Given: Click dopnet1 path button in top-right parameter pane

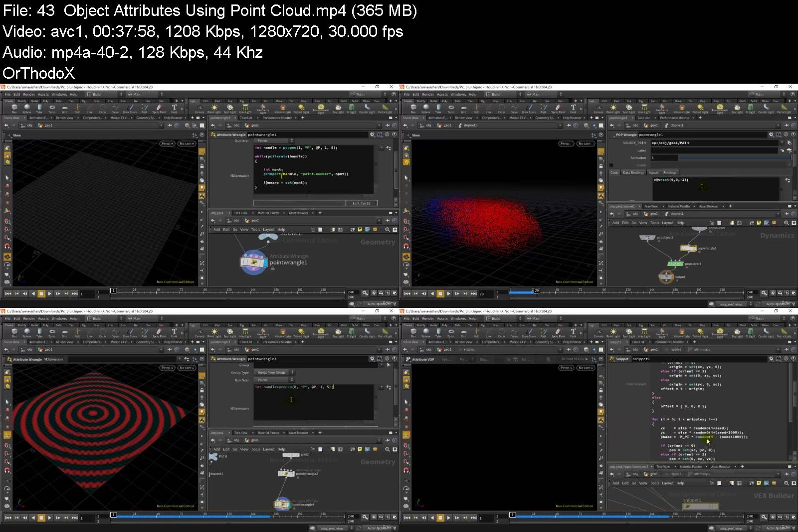Looking at the screenshot, I should point(674,126).
